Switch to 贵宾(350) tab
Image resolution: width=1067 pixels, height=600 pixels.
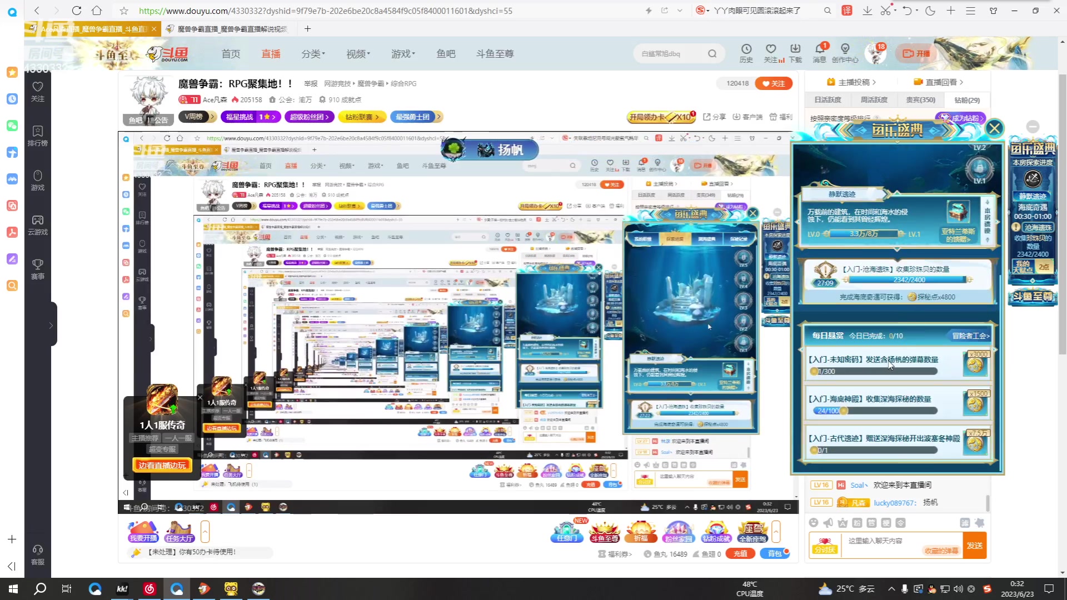(x=920, y=100)
